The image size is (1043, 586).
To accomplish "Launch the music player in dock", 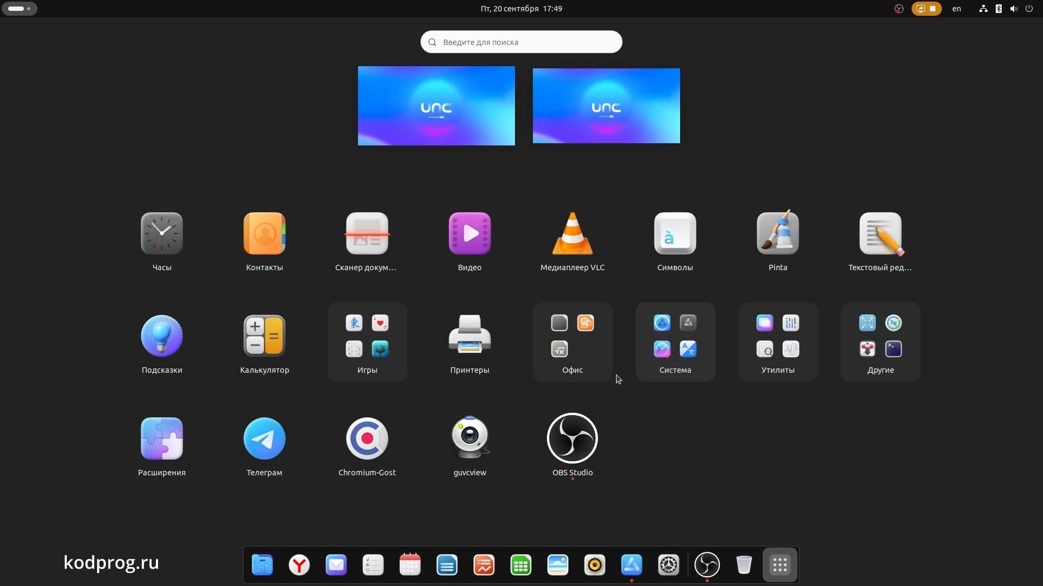I will (x=595, y=565).
